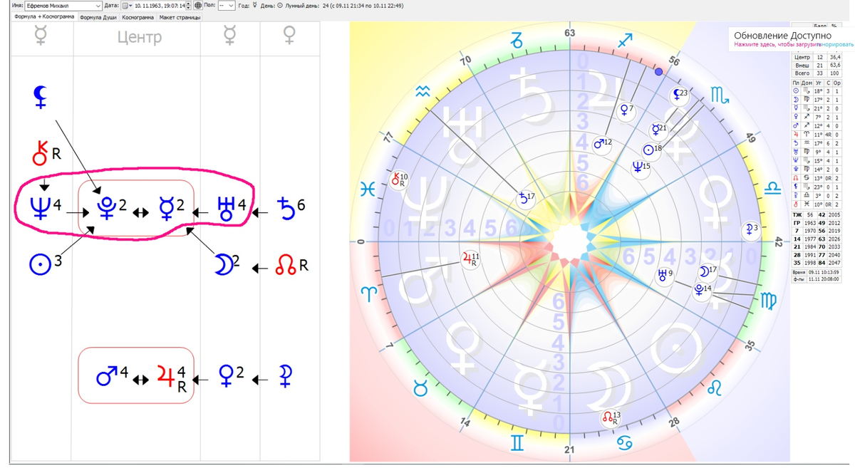Image resolution: width=855 pixels, height=468 pixels.
Task: Click the Sagittarius sign on the wheel rim
Action: tap(624, 41)
